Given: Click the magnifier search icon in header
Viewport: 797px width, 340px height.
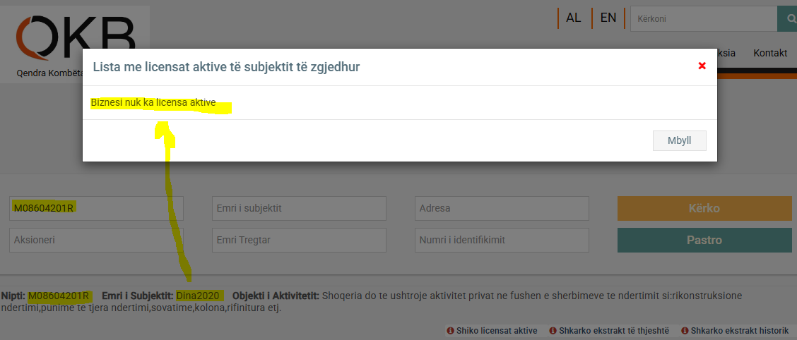Looking at the screenshot, I should [788, 19].
